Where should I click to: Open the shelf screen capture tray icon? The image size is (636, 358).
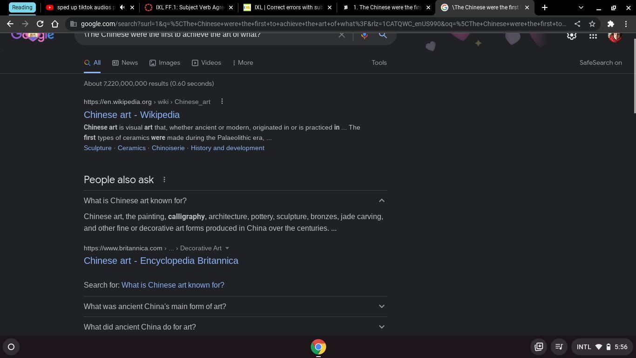[539, 347]
